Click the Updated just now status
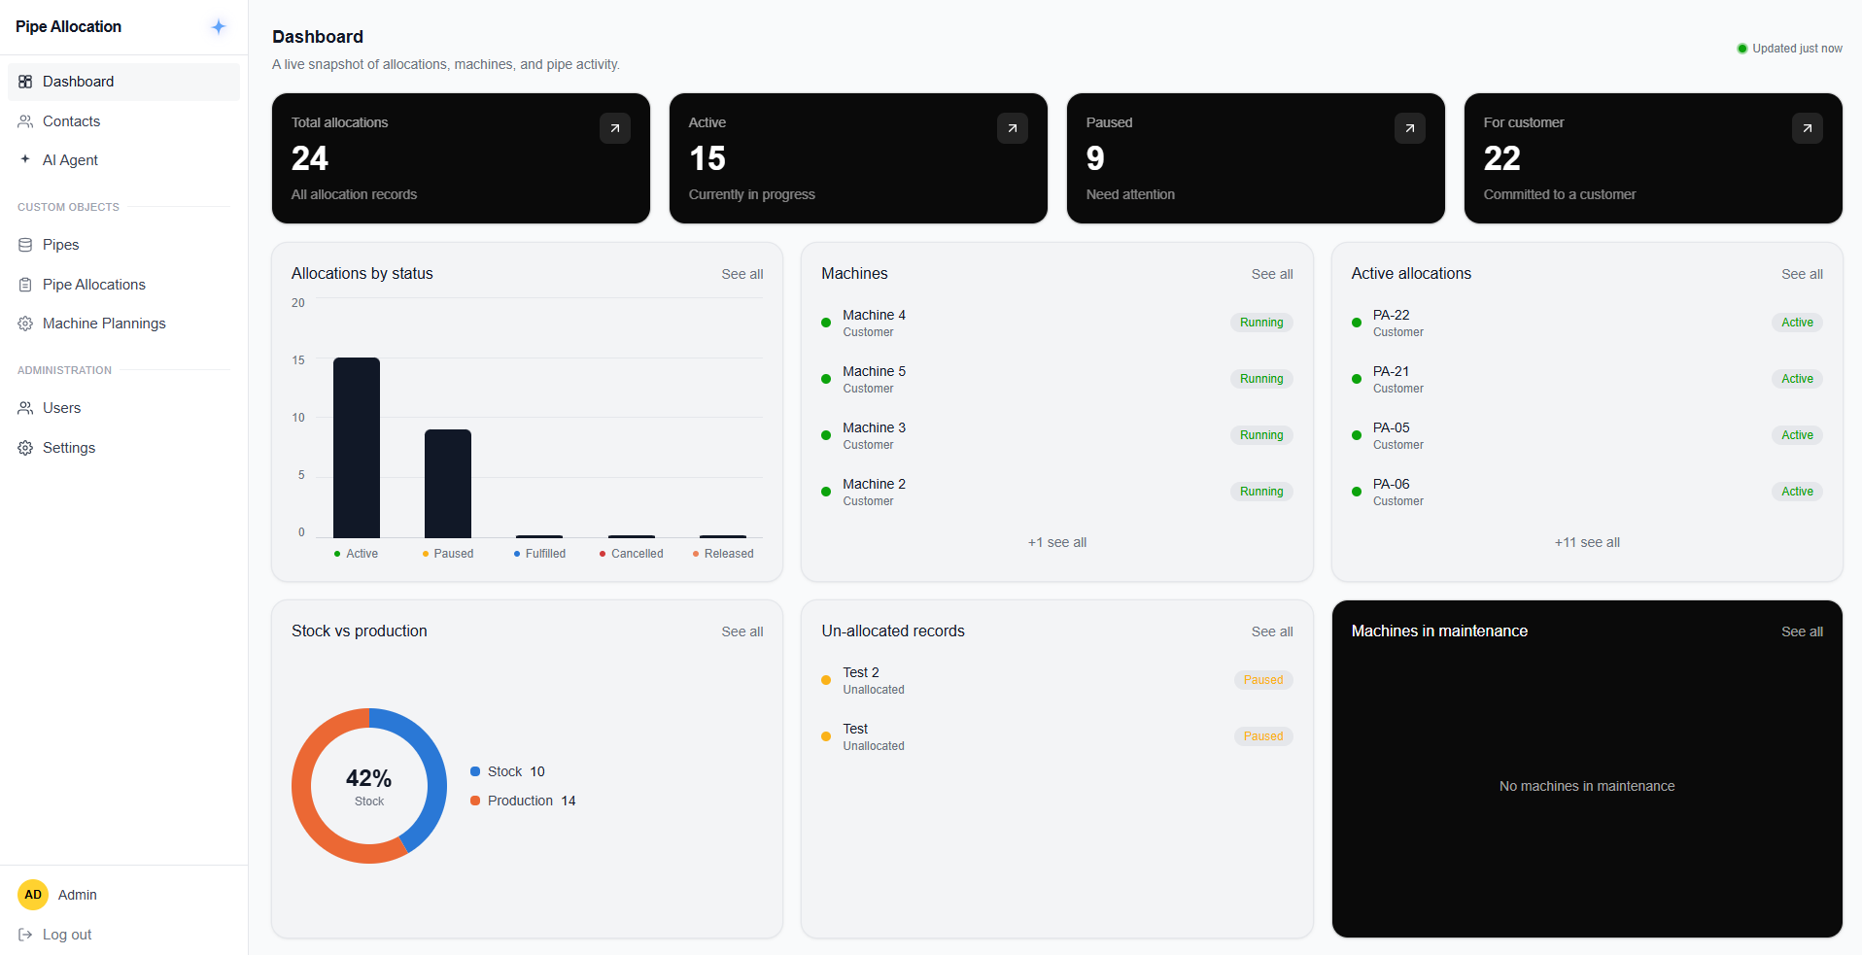 tap(1790, 49)
